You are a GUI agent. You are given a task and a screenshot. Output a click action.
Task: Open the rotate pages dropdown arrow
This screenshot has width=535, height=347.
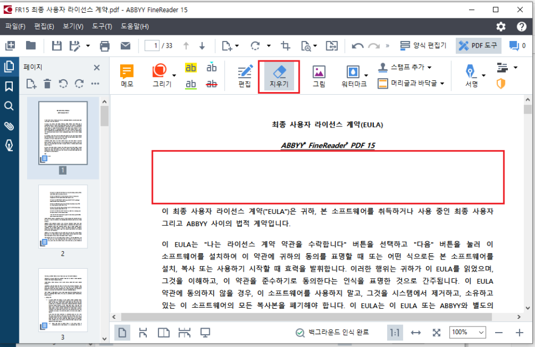pyautogui.click(x=269, y=46)
